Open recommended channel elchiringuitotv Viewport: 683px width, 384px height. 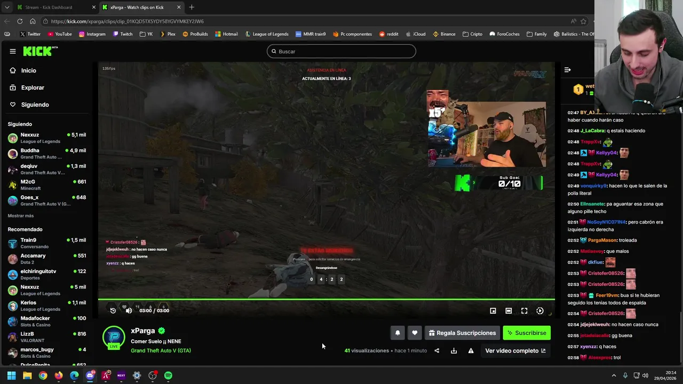pyautogui.click(x=47, y=274)
